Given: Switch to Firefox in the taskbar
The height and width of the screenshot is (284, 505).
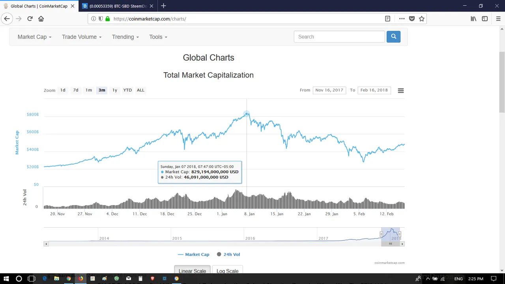Looking at the screenshot, I should (80, 278).
